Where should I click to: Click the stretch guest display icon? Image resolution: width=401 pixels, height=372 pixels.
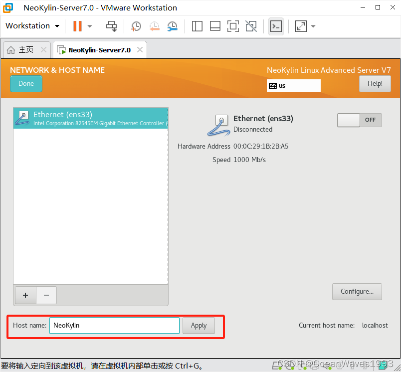[301, 26]
